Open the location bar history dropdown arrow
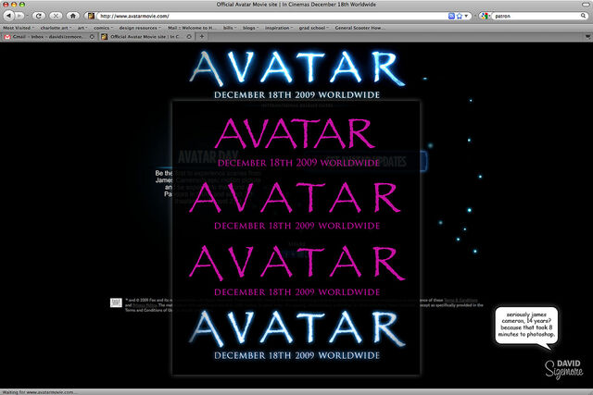The image size is (593, 395). (x=466, y=16)
